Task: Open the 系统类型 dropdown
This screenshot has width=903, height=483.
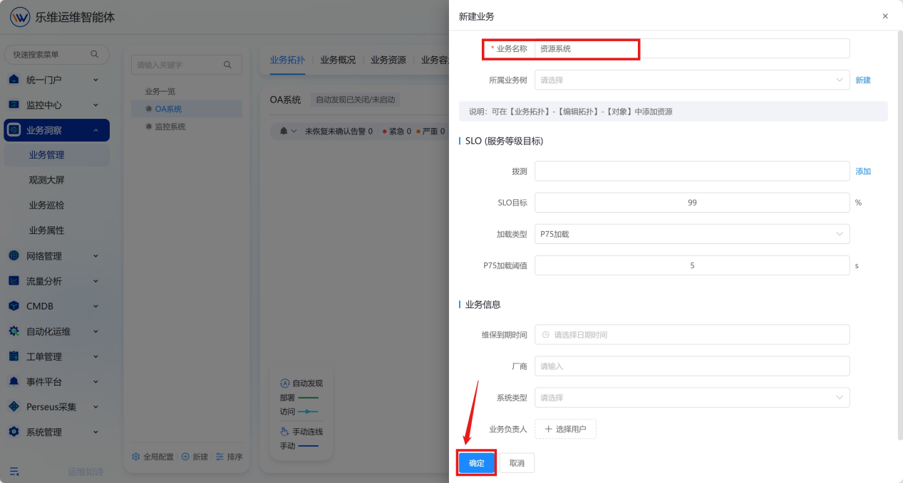Action: pos(692,398)
